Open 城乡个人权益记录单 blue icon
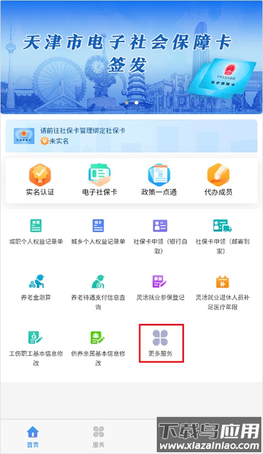The image size is (263, 454). [98, 226]
